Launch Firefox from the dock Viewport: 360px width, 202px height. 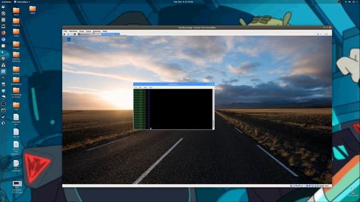click(x=3, y=33)
